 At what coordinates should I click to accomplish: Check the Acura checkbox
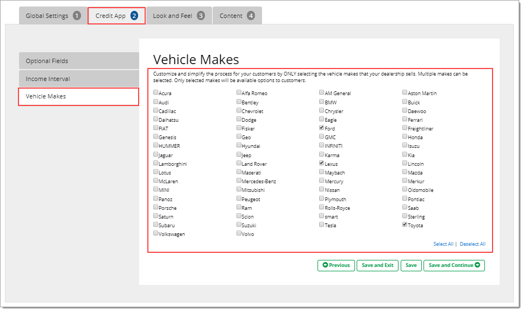tap(156, 92)
